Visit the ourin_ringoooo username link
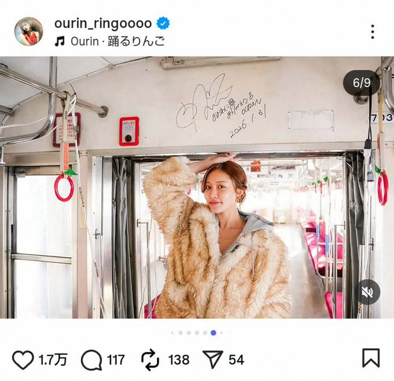 tap(103, 23)
